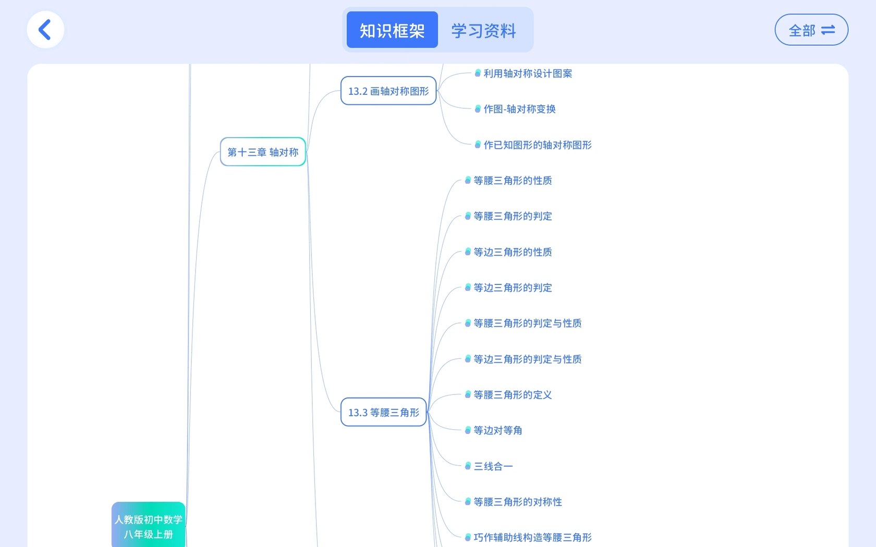Click the bullet icon beside 三线合一
876x547 pixels.
coord(468,466)
